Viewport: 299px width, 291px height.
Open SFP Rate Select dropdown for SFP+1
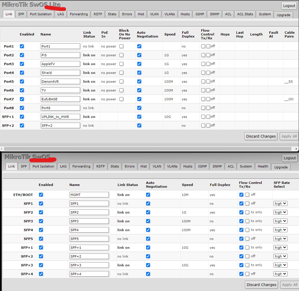click(280, 247)
